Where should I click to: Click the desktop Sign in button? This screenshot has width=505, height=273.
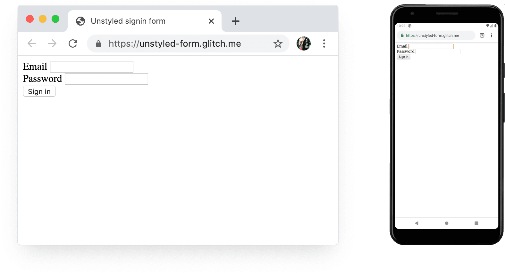(39, 91)
